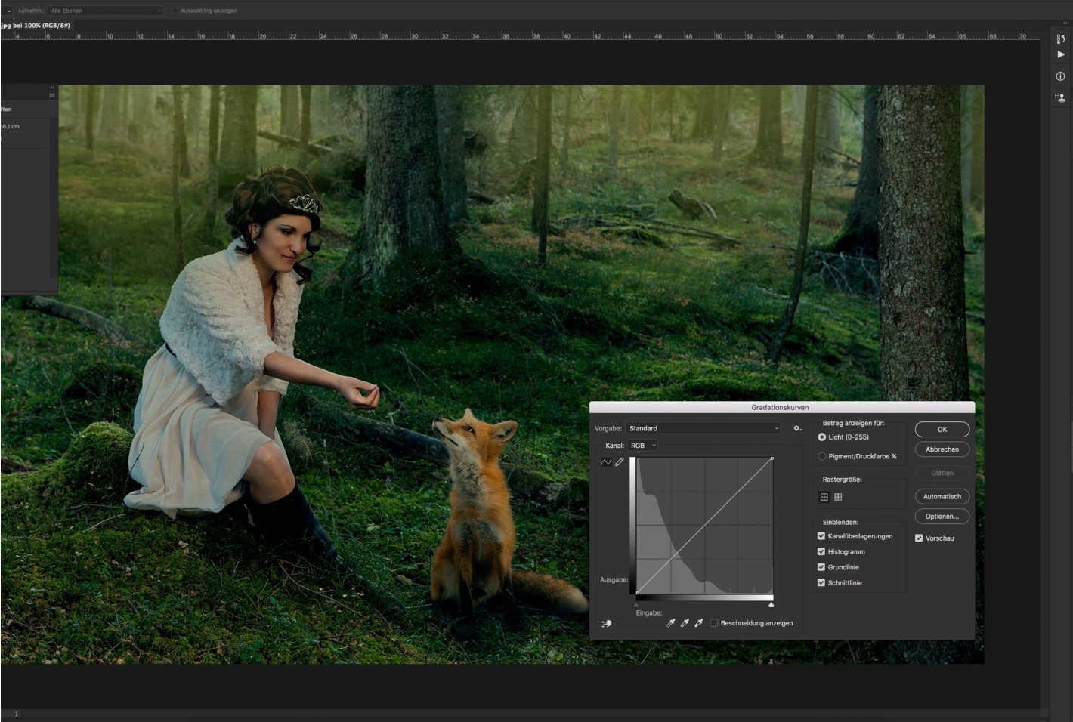Open the Kanal RGB dropdown
Screen dimensions: 1073x722
(643, 446)
